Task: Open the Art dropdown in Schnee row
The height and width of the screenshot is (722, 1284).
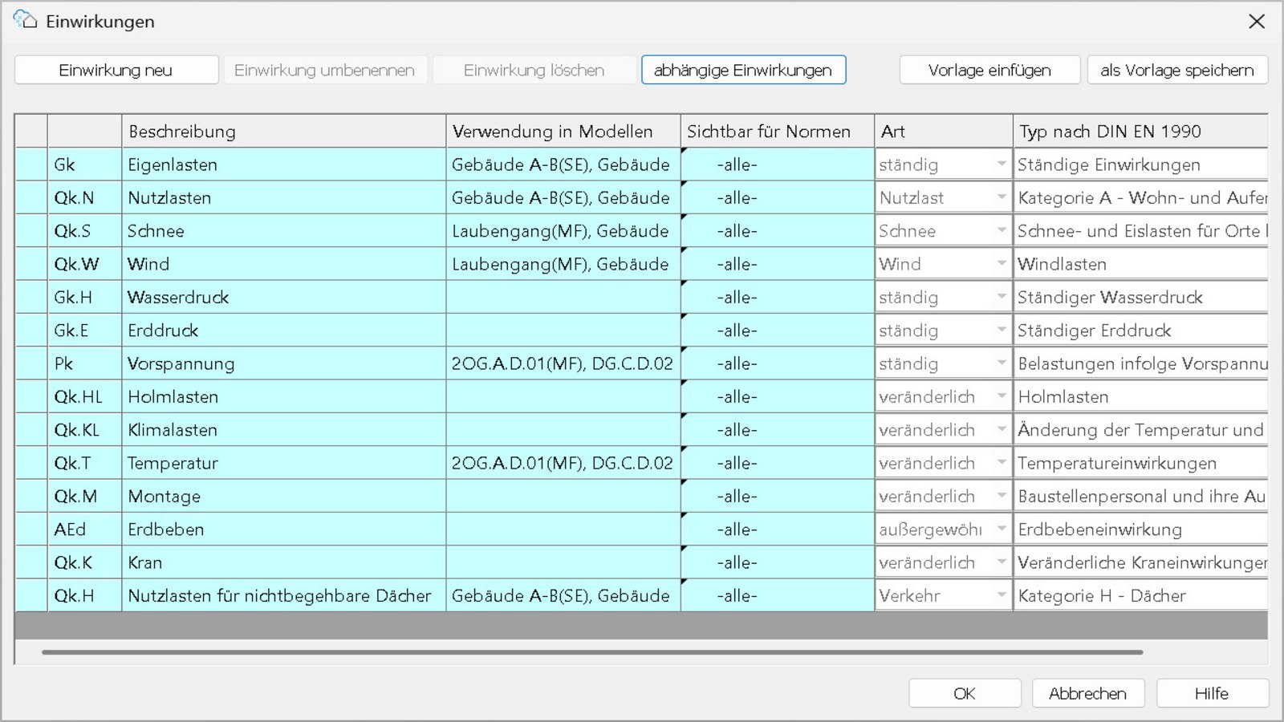Action: [x=1001, y=231]
